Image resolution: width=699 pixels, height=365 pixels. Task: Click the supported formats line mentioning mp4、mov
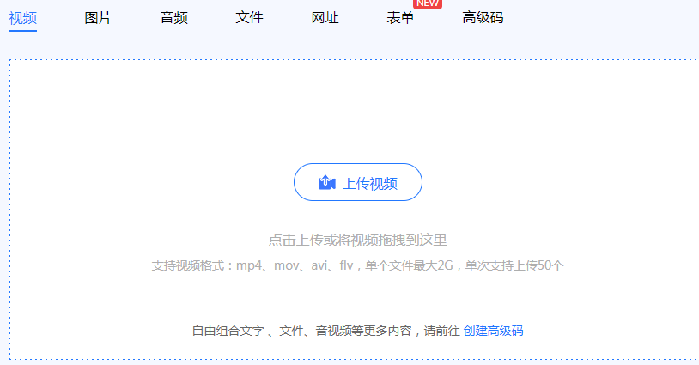(357, 265)
